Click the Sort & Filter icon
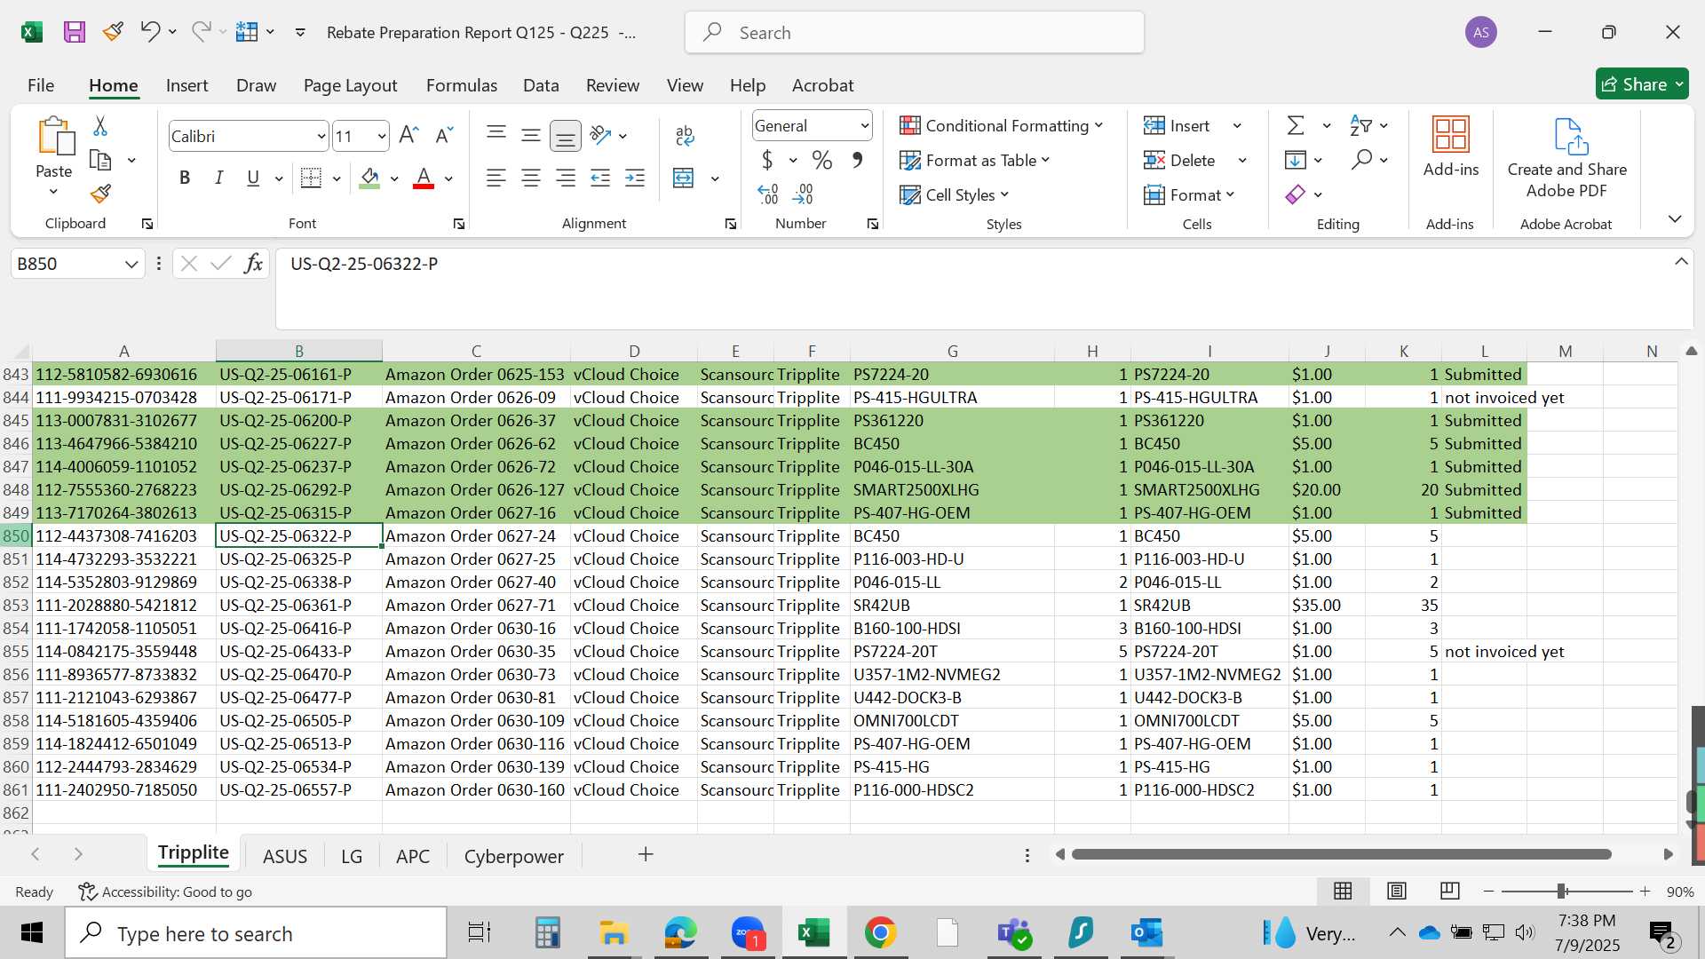This screenshot has height=959, width=1705. (x=1361, y=126)
